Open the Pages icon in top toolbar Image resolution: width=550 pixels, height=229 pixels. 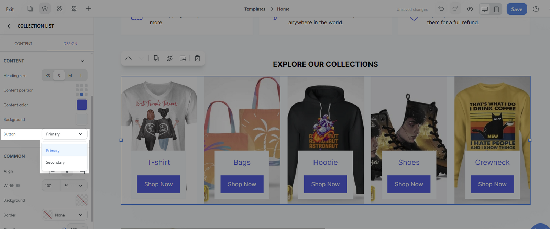coord(30,9)
